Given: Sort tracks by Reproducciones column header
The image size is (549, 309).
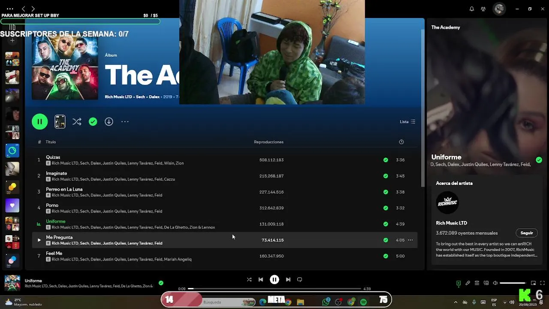Looking at the screenshot, I should click(268, 142).
